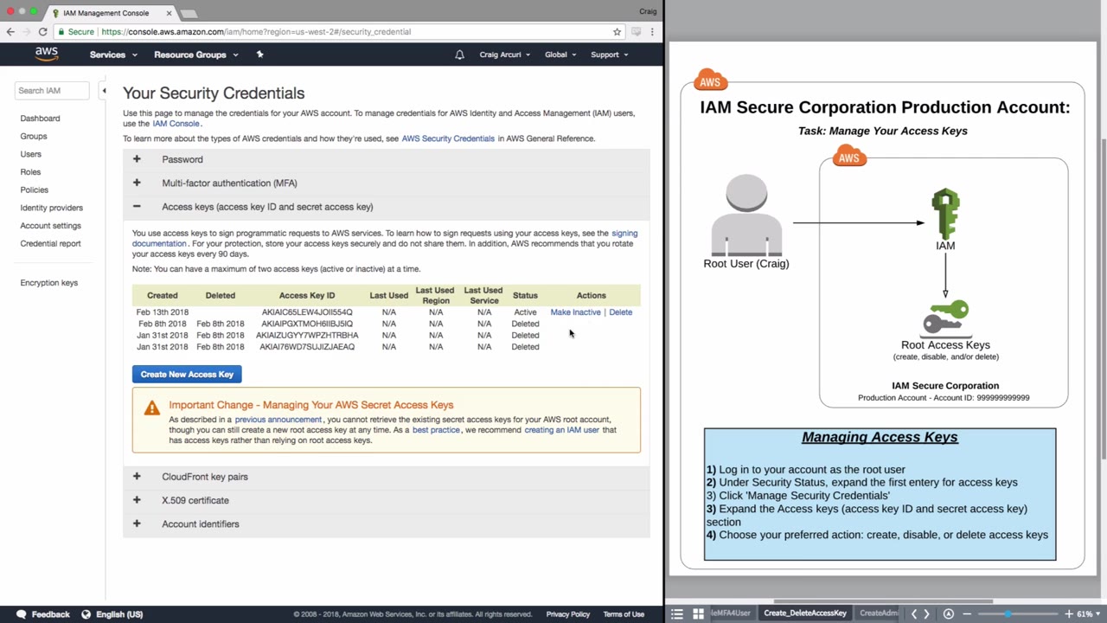This screenshot has width=1107, height=623.
Task: Select Encryption keys in the IAM sidebar
Action: pos(48,283)
